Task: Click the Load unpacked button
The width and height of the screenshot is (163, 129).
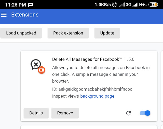Action: 21,33
